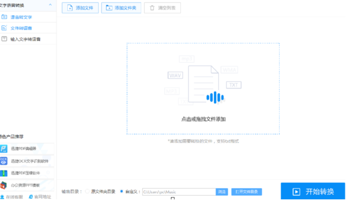Select the 原文件夹目录 radio button
The width and height of the screenshot is (346, 200).
pos(87,192)
